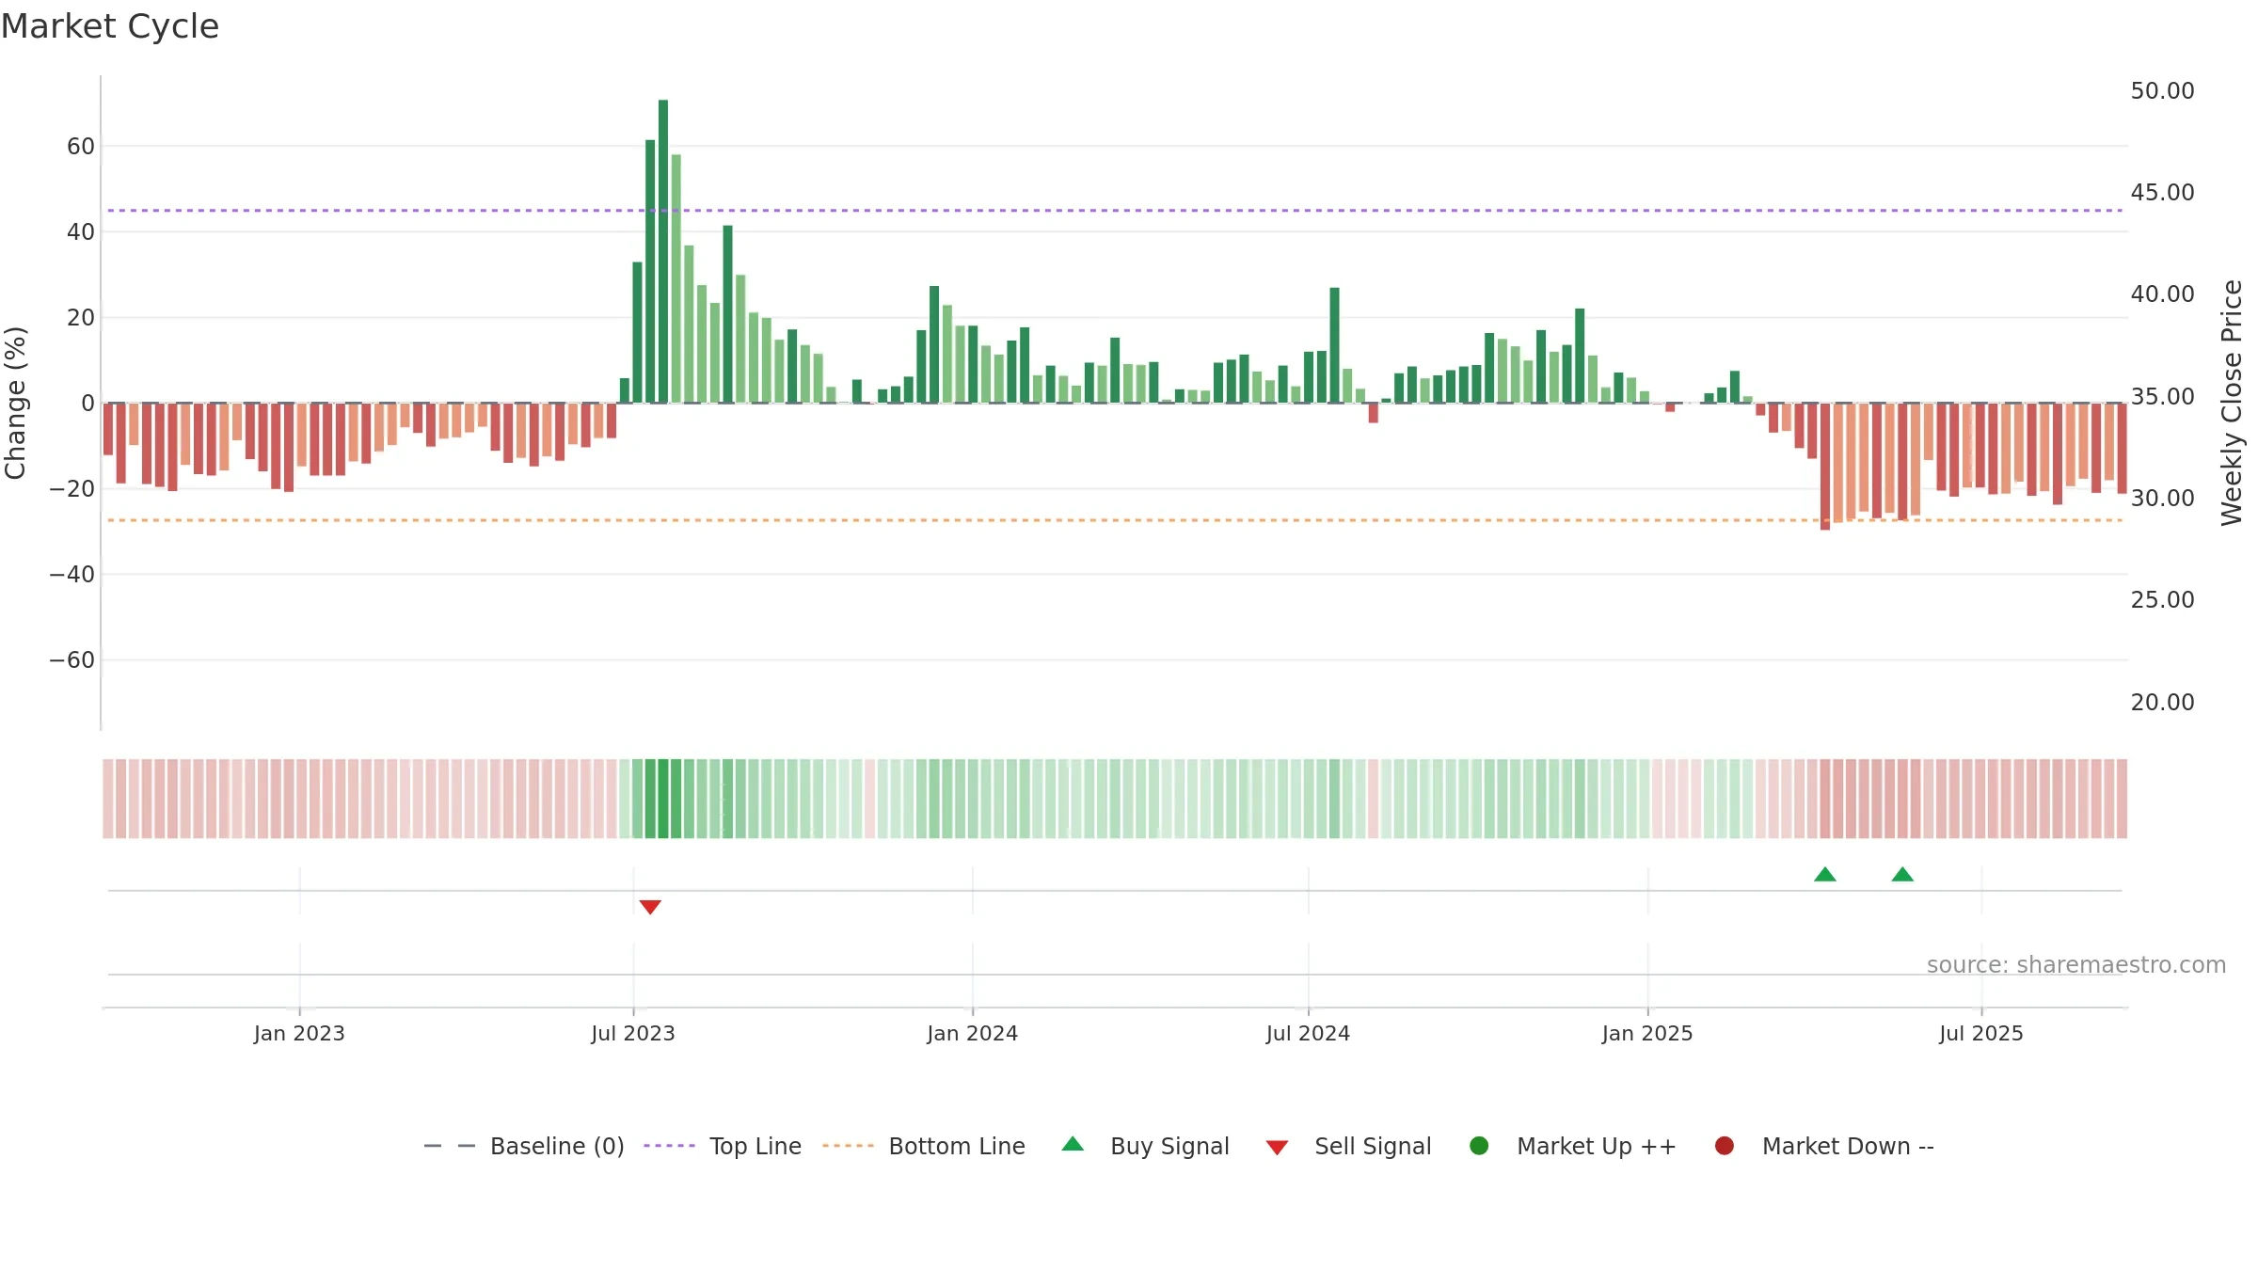This screenshot has height=1270, width=2258.
Task: Toggle Market Up ++ legend entry
Action: (x=1573, y=1146)
